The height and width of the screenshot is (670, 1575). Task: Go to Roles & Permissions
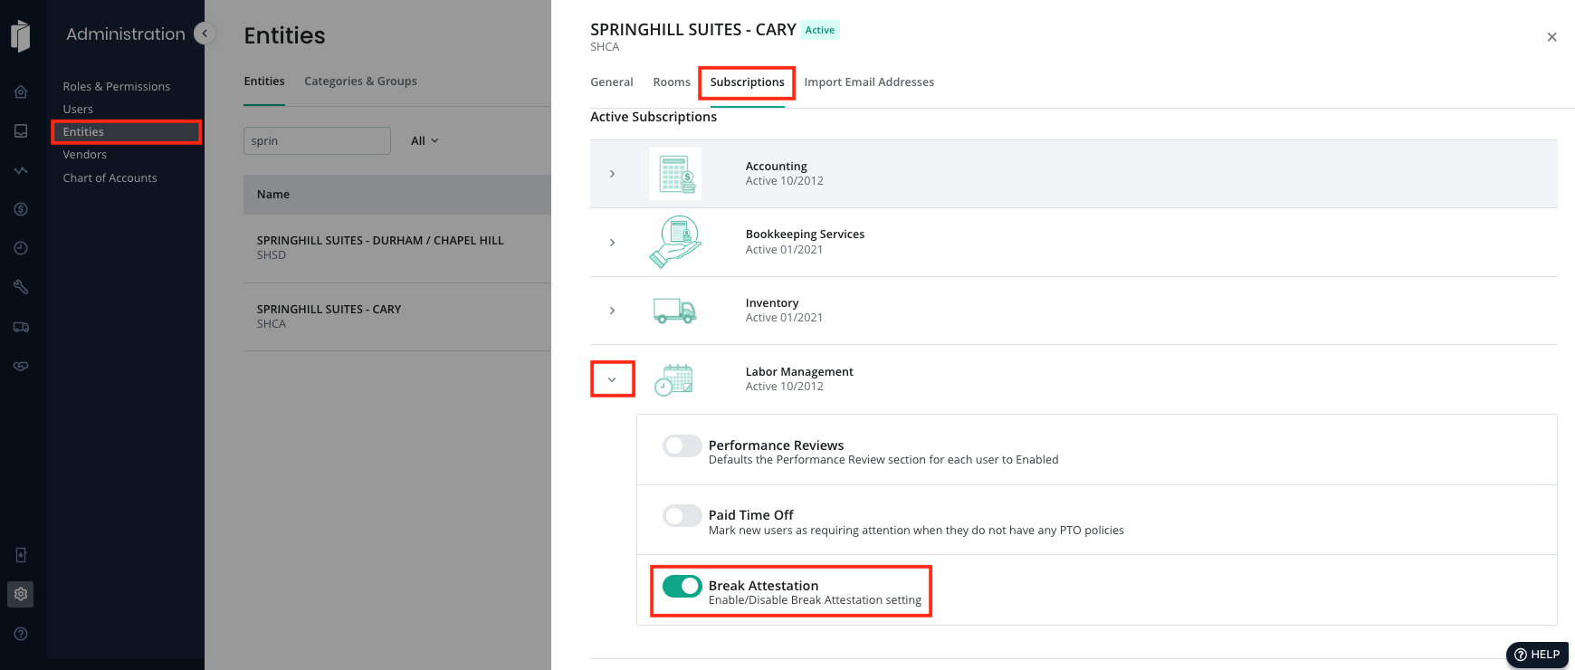point(117,87)
